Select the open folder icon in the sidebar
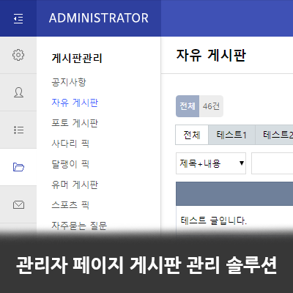The width and height of the screenshot is (293, 293). 18,167
